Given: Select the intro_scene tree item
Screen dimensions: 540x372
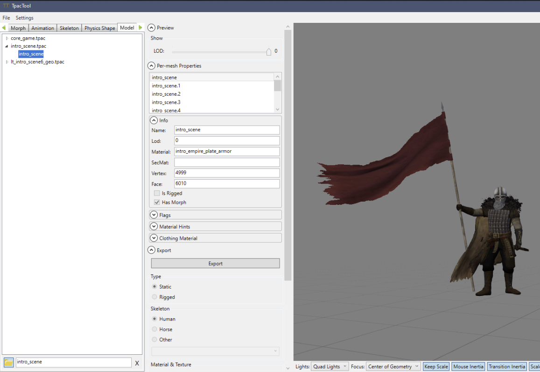Looking at the screenshot, I should [31, 54].
